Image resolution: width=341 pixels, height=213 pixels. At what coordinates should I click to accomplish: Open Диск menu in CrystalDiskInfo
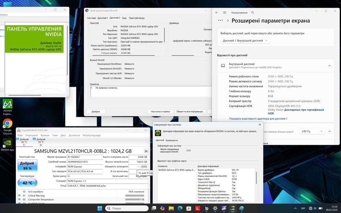coord(63,135)
